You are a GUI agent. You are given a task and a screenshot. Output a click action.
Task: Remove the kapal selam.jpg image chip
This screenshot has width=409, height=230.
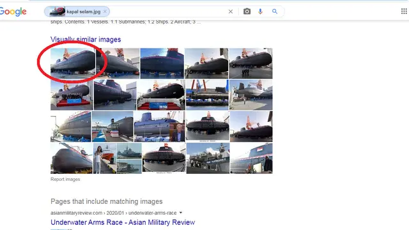pyautogui.click(x=105, y=11)
